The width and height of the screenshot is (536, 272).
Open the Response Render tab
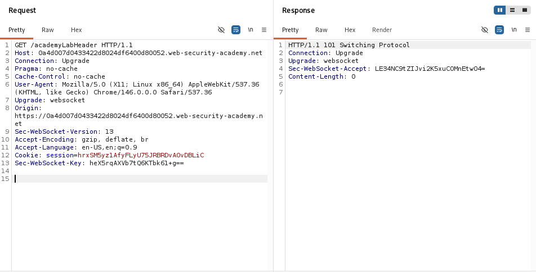(382, 30)
